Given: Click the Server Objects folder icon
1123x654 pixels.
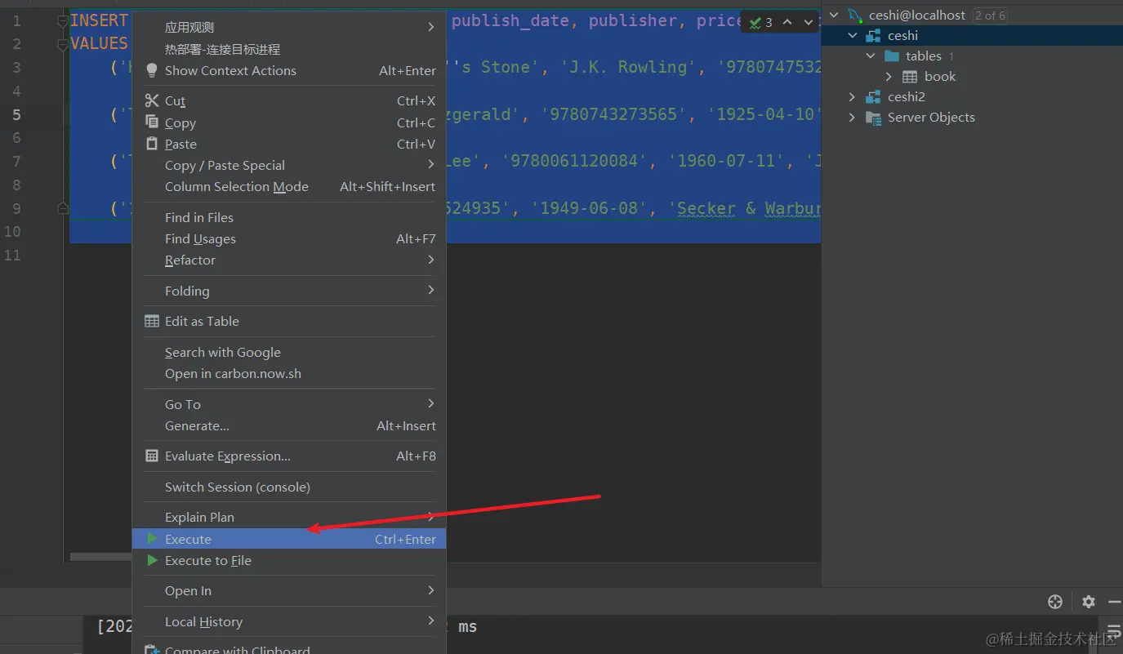Looking at the screenshot, I should pyautogui.click(x=874, y=118).
